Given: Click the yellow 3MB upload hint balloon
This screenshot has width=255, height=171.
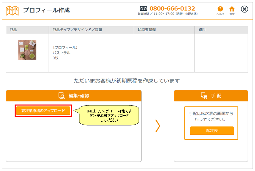Looking at the screenshot, I should point(109,115).
